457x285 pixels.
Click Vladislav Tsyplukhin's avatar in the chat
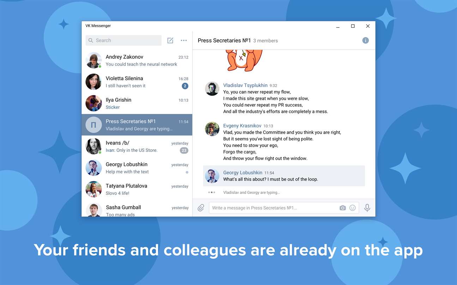coord(212,89)
